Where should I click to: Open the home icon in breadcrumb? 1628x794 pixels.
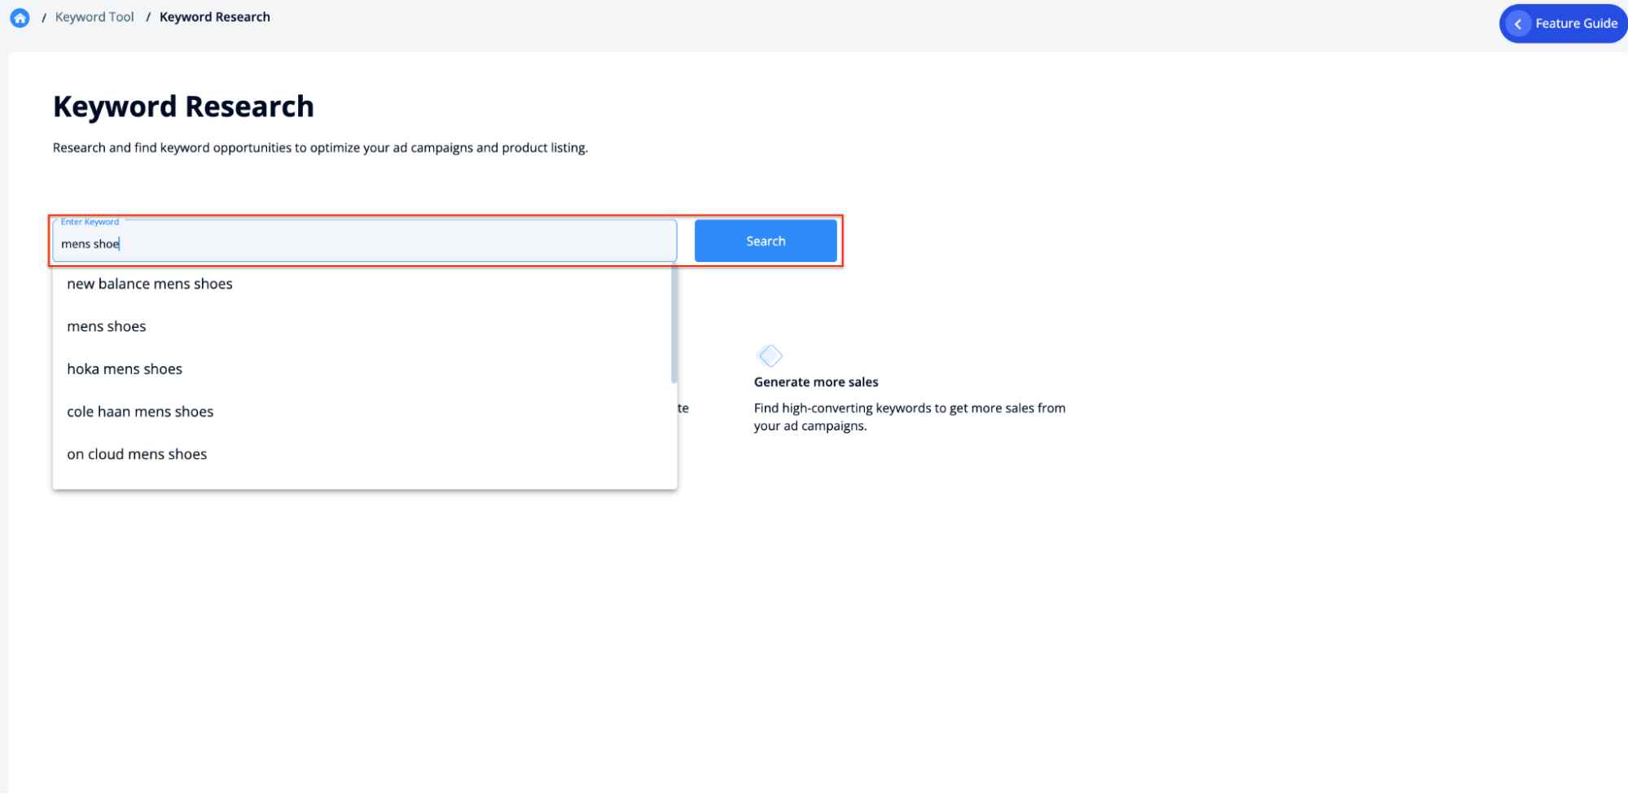20,17
